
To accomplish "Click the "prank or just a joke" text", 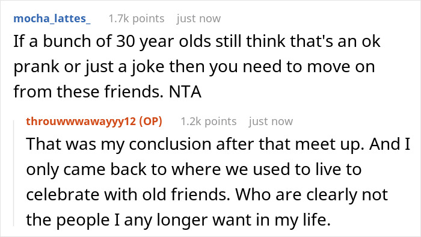I will click(88, 67).
